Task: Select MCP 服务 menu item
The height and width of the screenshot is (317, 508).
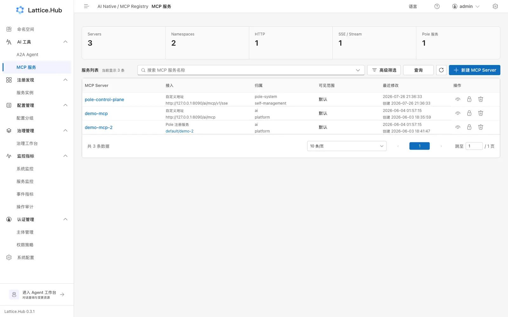Action: [37, 67]
